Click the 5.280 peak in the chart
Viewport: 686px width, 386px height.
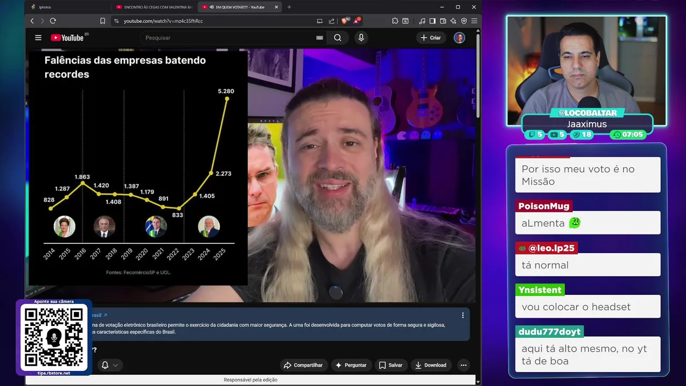tap(227, 98)
